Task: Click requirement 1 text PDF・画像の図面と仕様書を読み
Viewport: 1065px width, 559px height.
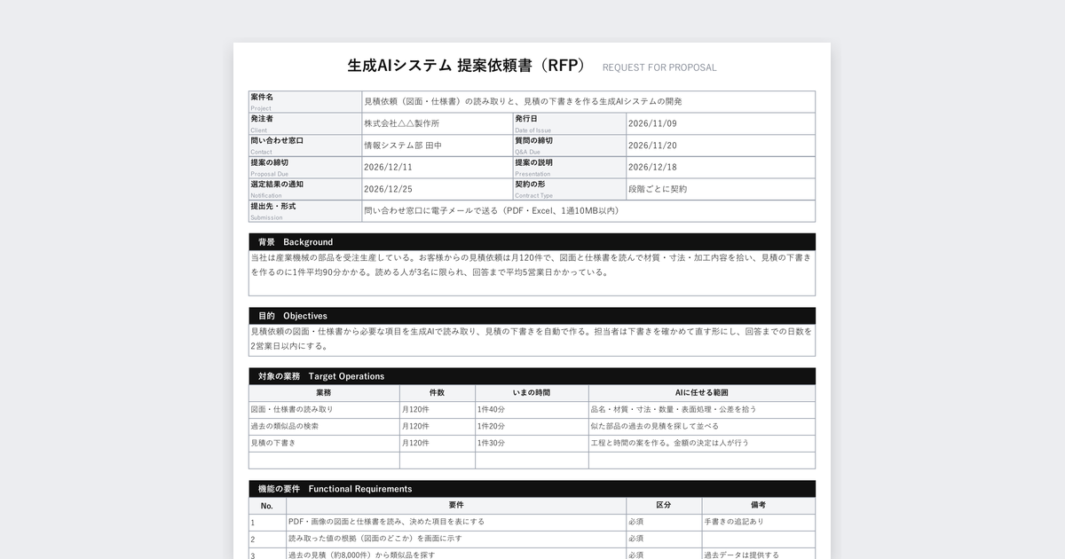Action: pyautogui.click(x=386, y=522)
